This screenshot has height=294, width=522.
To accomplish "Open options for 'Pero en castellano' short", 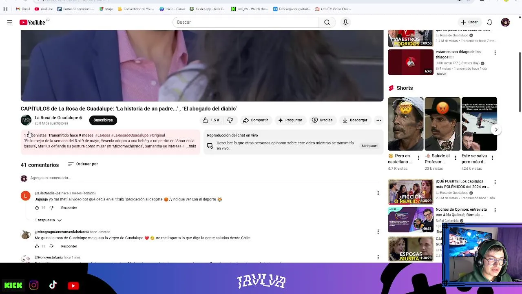I will (x=418, y=158).
